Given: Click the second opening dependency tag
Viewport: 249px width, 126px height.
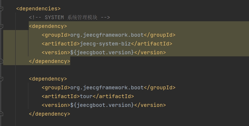Looking at the screenshot, I should (x=48, y=79).
